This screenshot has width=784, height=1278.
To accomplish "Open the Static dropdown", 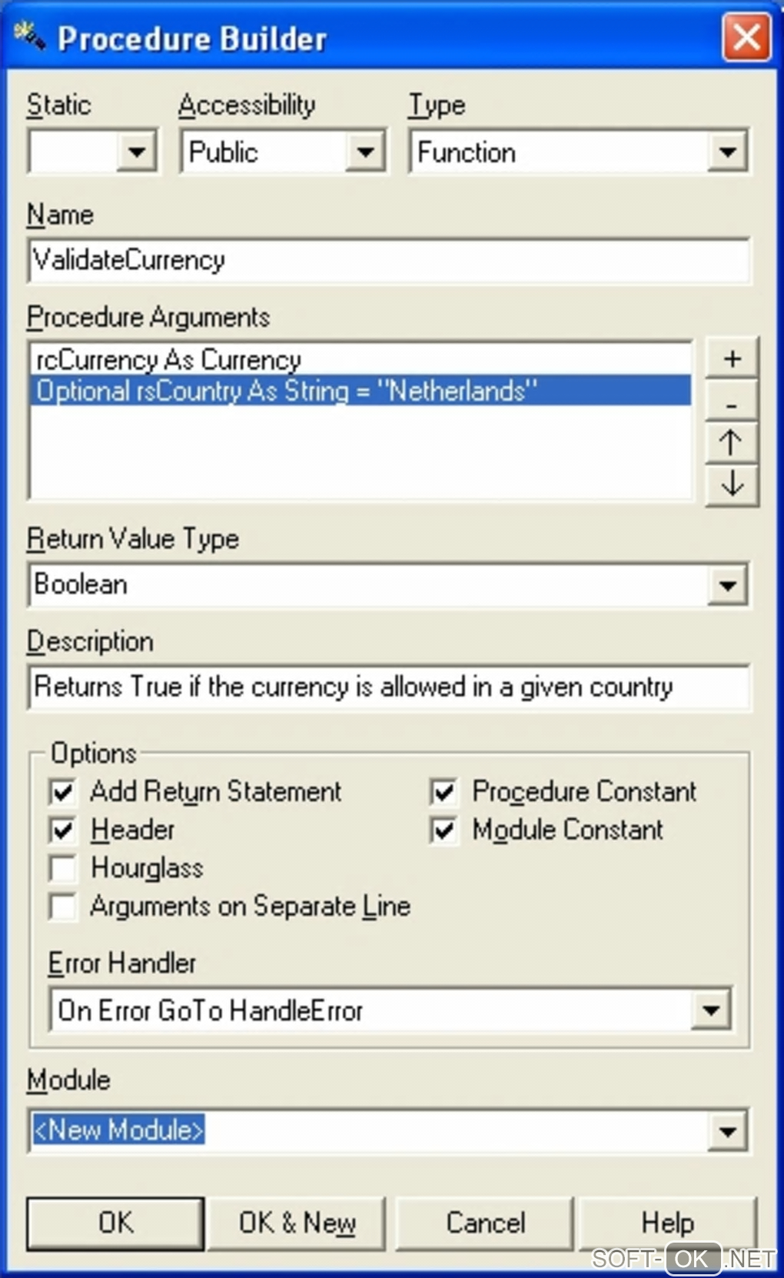I will point(137,151).
